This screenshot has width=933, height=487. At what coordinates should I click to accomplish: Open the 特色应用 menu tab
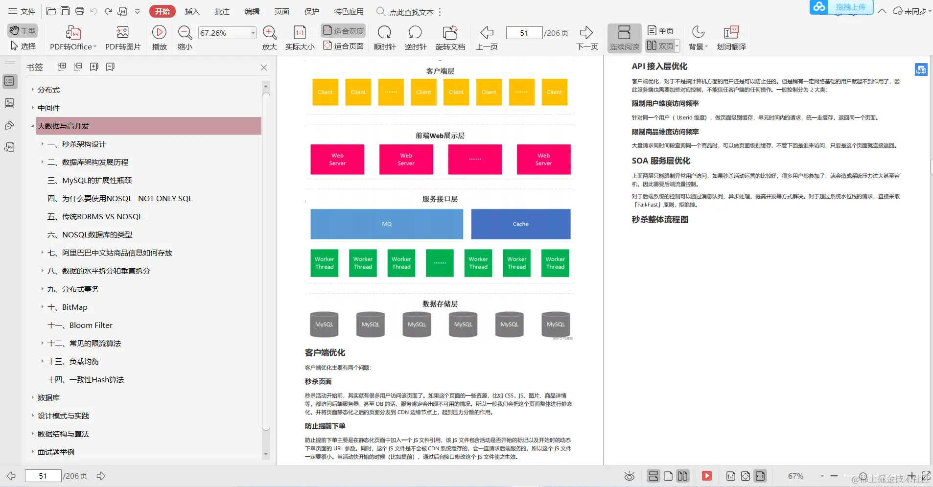click(x=349, y=11)
